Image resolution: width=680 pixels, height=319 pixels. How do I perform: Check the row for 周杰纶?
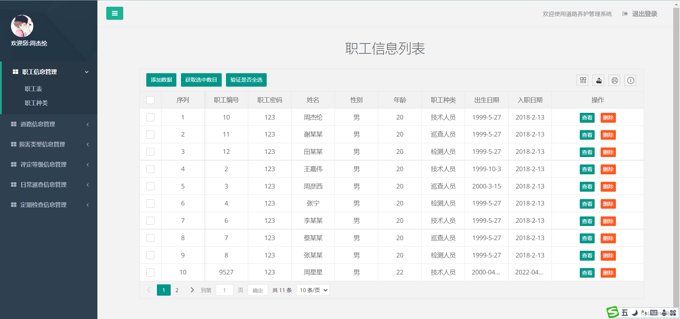click(x=151, y=117)
